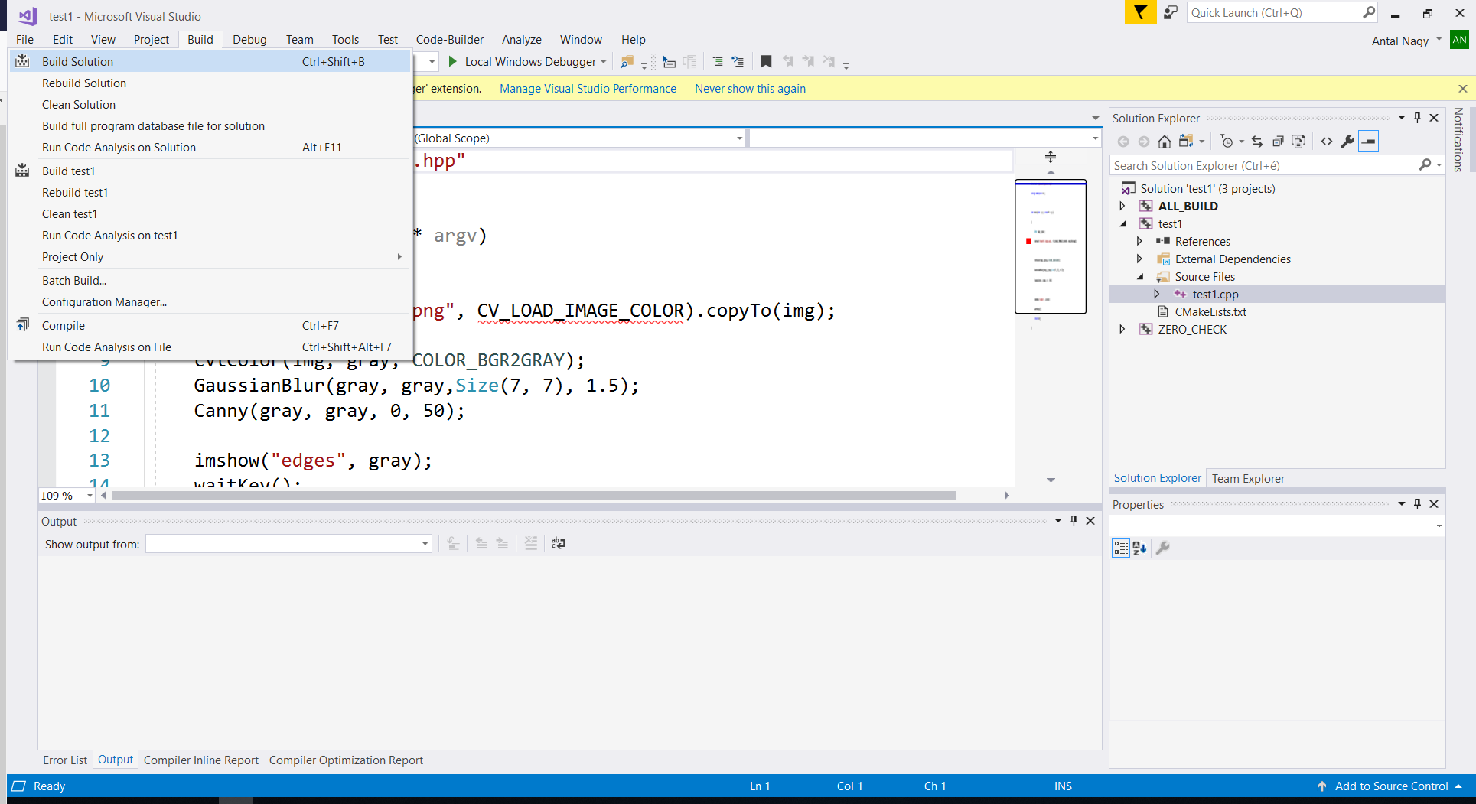Toggle Categorized view in the Properties panel
This screenshot has width=1476, height=804.
(x=1121, y=548)
